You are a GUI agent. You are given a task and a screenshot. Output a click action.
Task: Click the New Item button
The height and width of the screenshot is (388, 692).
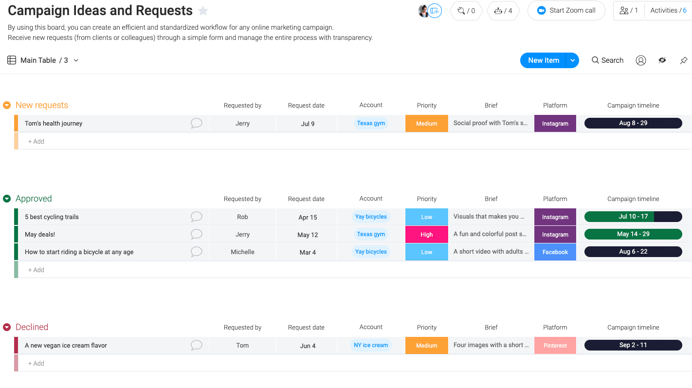point(543,60)
